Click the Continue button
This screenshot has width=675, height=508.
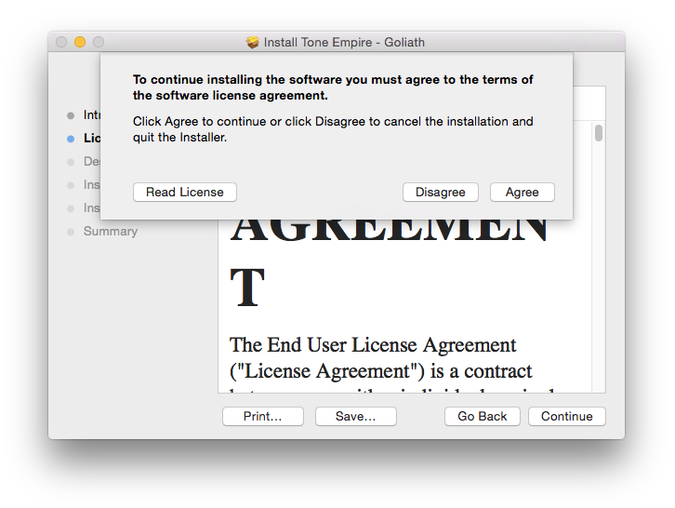tap(566, 416)
